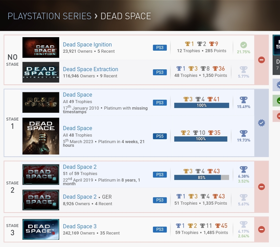Click the green check box on right sidebar
The height and width of the screenshot is (247, 280).
[x=277, y=101]
